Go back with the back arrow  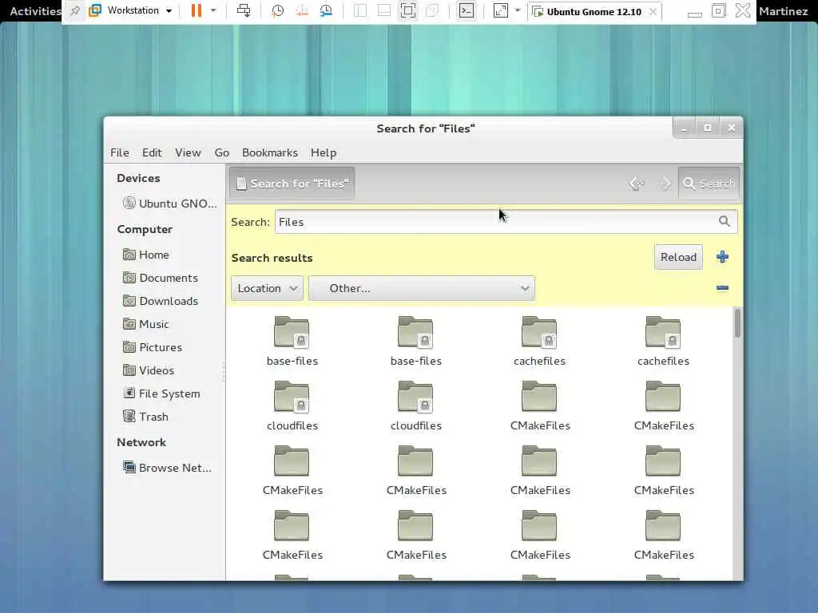pos(637,184)
